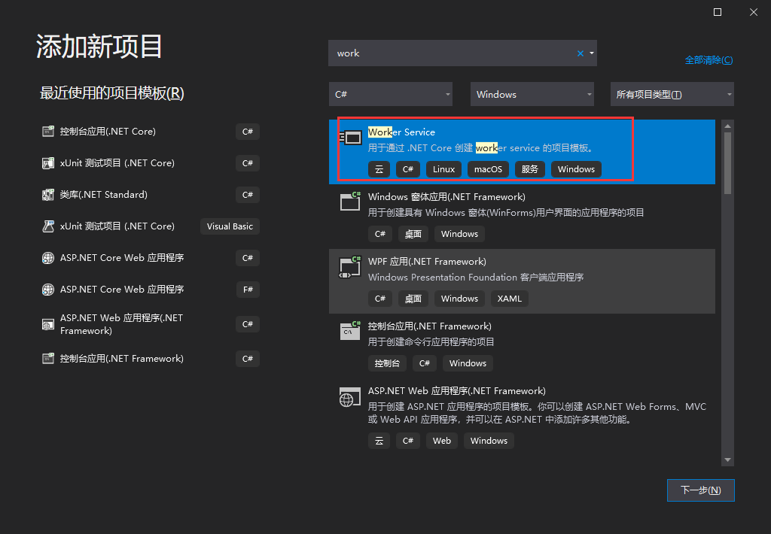Click the 全部清除 link
This screenshot has height=534, width=771.
click(709, 60)
